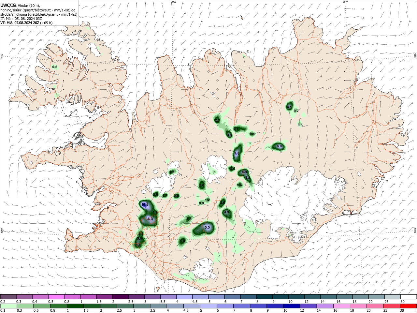Click the UWC/IG Vindur (10m) title text

click(20, 6)
